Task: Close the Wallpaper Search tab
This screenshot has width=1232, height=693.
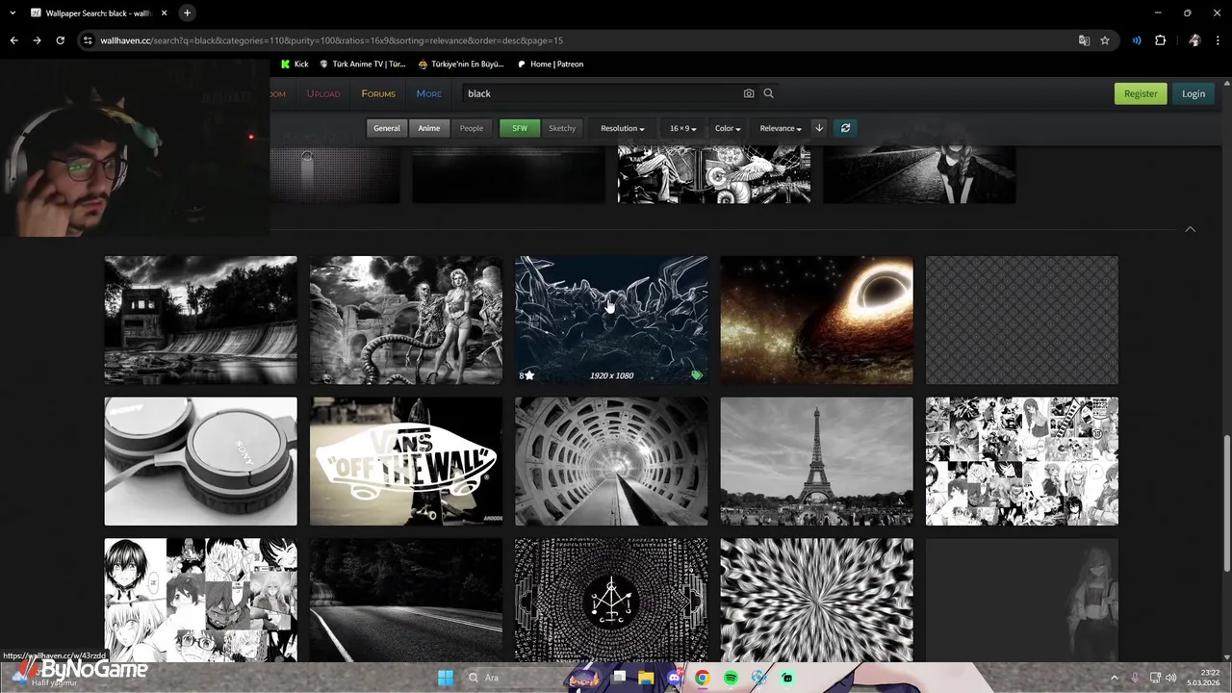Action: click(x=164, y=13)
